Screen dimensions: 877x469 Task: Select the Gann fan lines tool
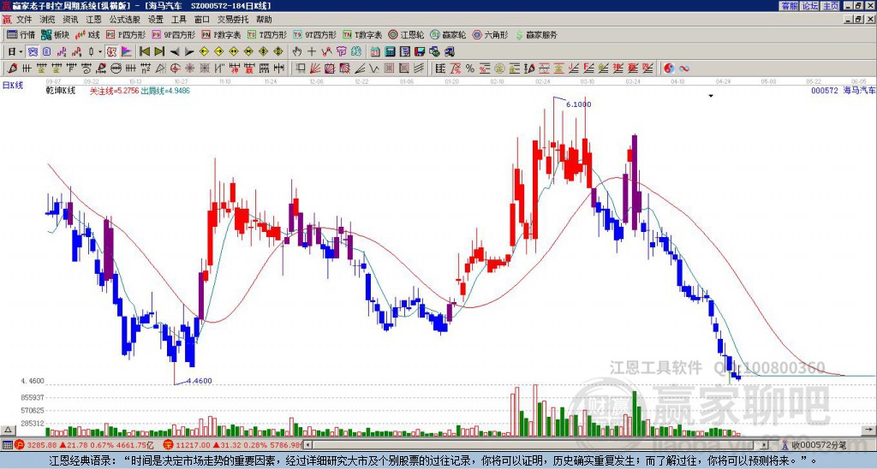[x=315, y=68]
